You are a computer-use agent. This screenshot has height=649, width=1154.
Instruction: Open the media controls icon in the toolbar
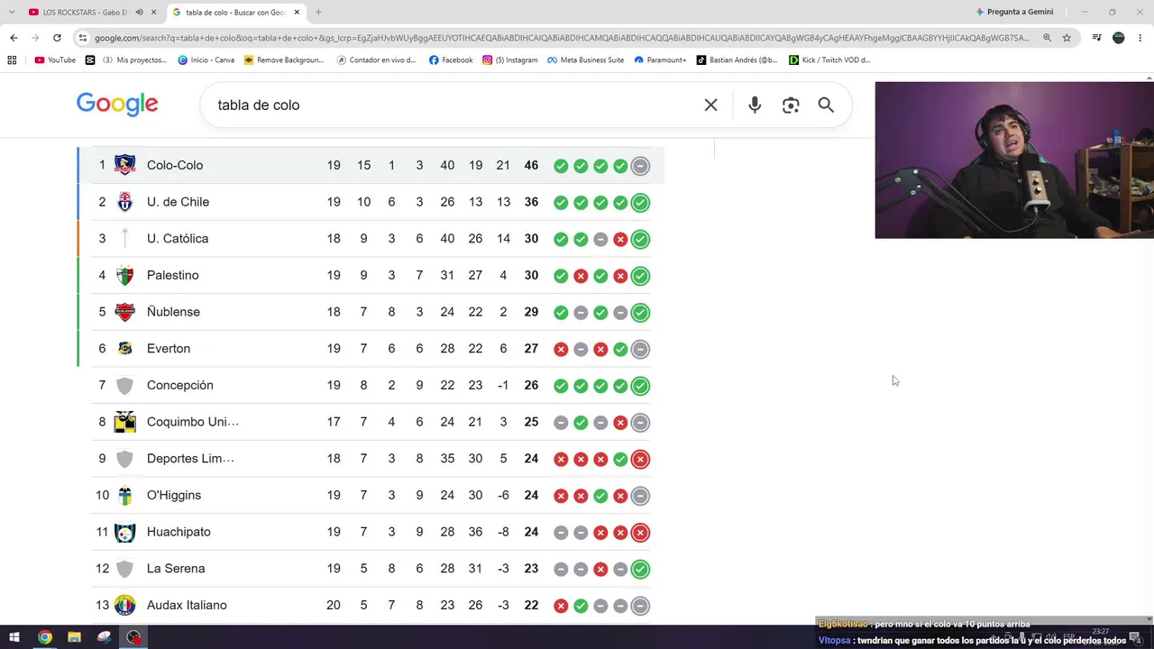[1096, 38]
